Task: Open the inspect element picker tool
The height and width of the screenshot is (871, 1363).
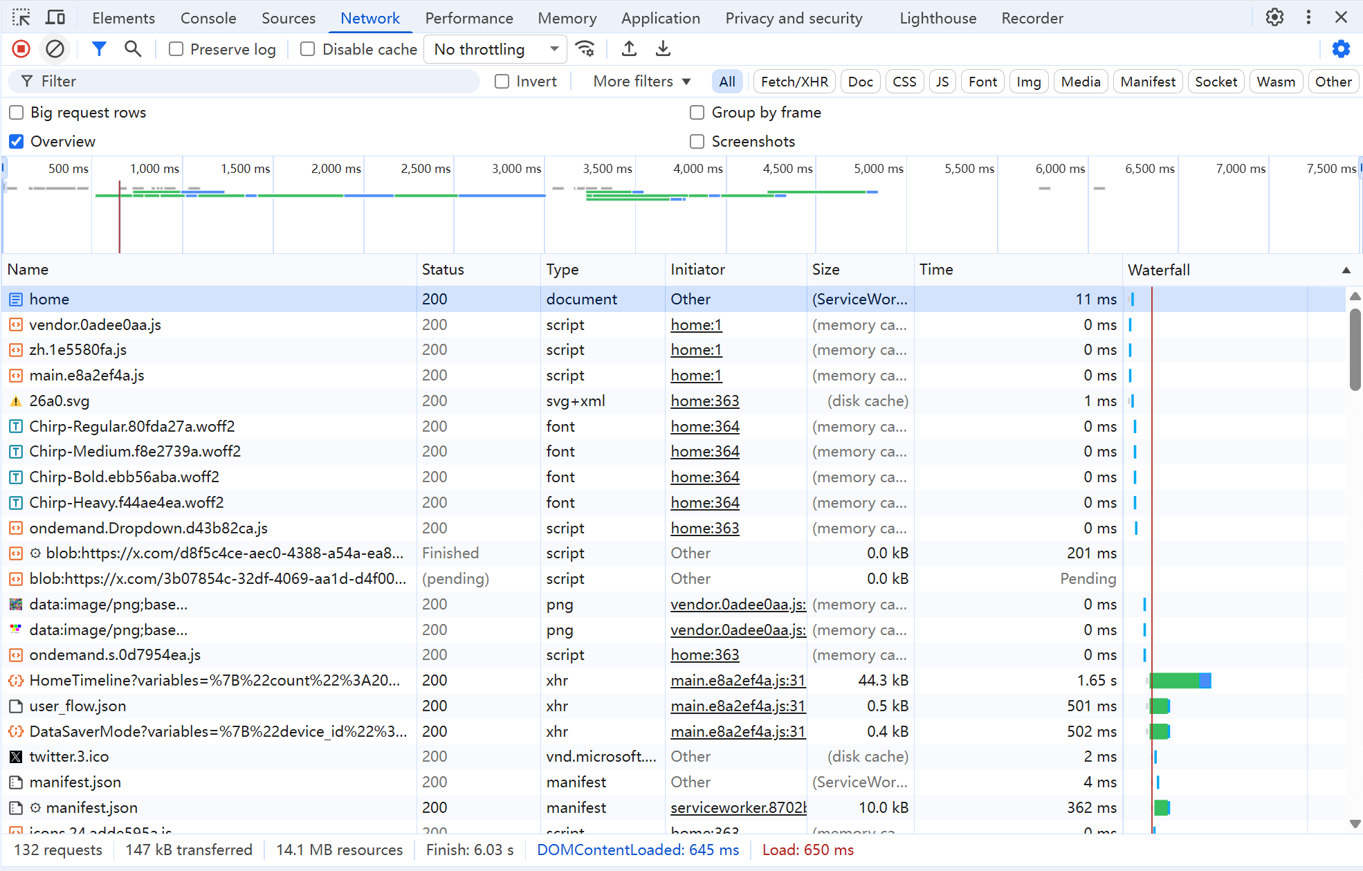Action: pyautogui.click(x=21, y=18)
